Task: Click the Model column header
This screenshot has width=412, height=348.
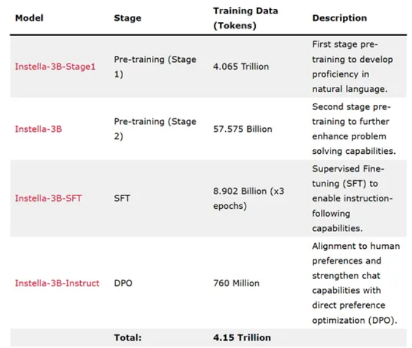Action: tap(29, 18)
